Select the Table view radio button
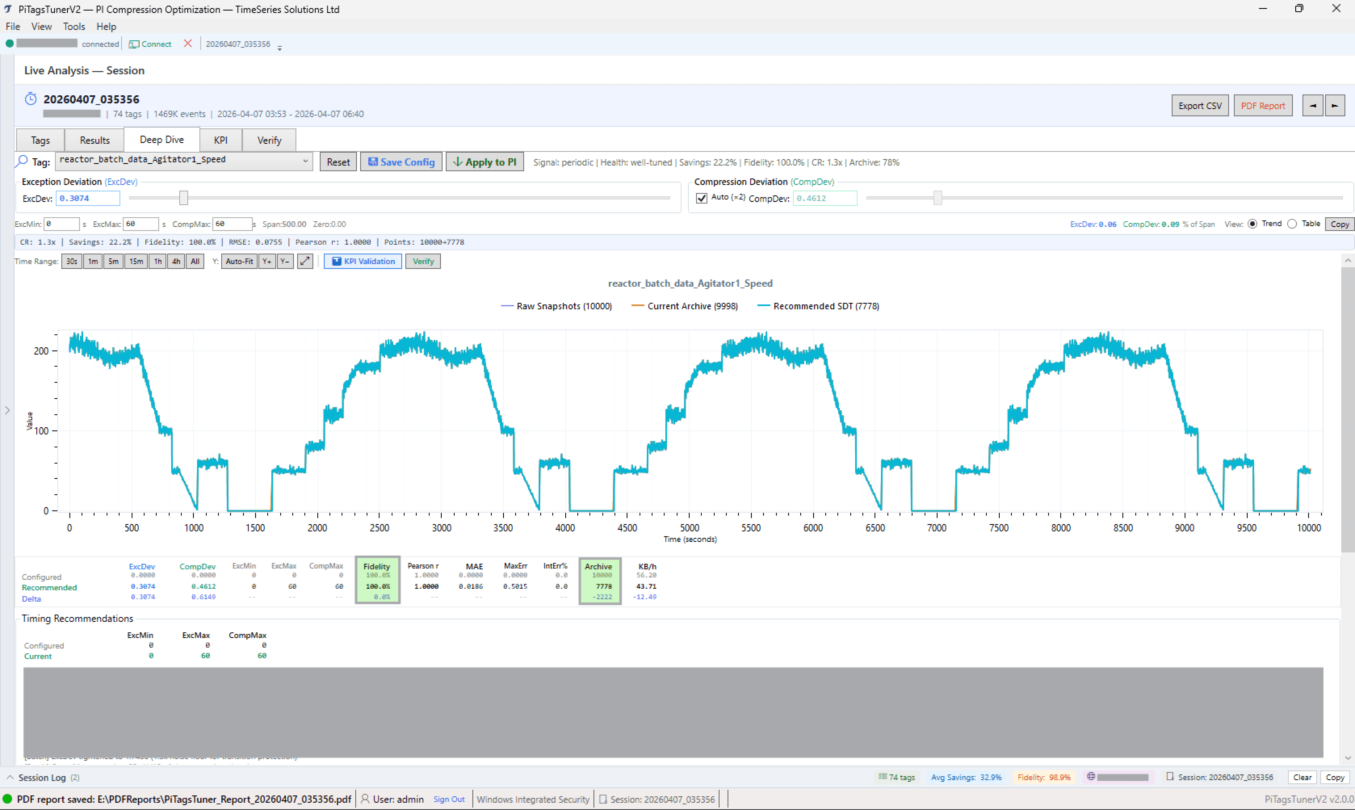 click(1292, 224)
